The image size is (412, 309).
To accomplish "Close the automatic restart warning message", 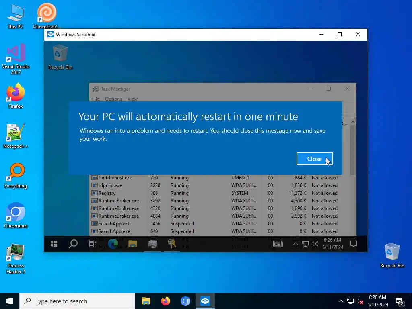I will [x=314, y=159].
